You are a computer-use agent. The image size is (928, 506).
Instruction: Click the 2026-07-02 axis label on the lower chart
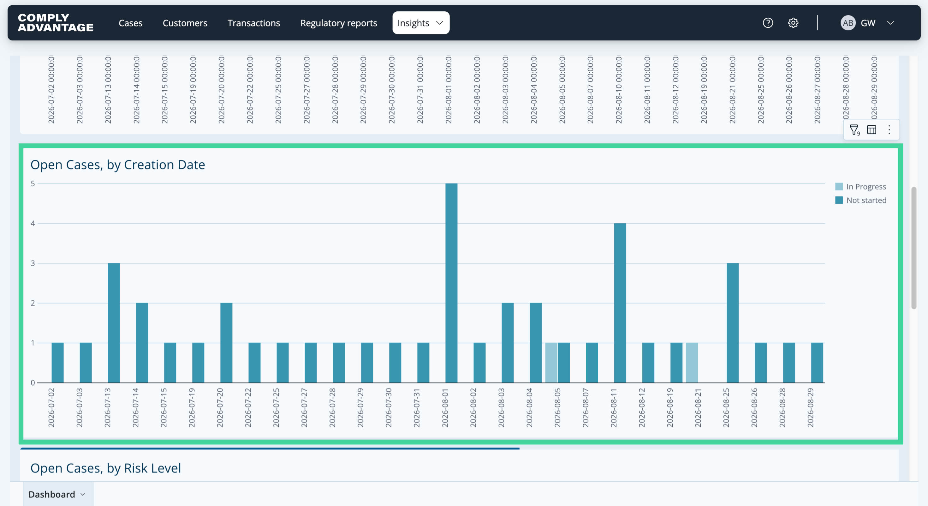coord(51,407)
